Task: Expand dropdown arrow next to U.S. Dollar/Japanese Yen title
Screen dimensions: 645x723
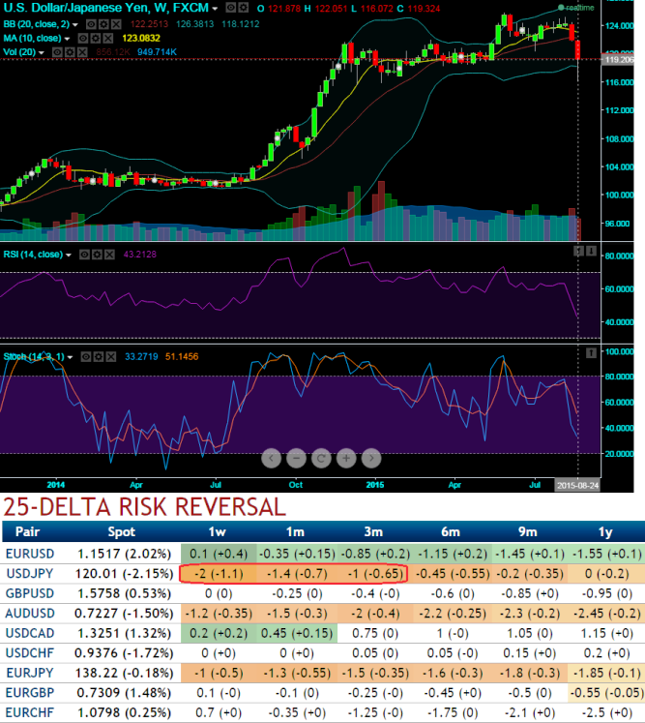Action: (215, 10)
